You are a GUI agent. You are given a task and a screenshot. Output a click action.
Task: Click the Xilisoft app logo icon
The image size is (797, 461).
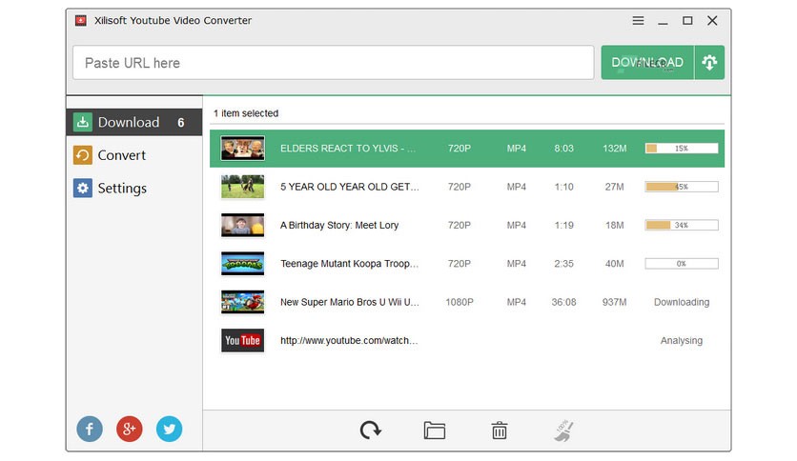click(80, 20)
